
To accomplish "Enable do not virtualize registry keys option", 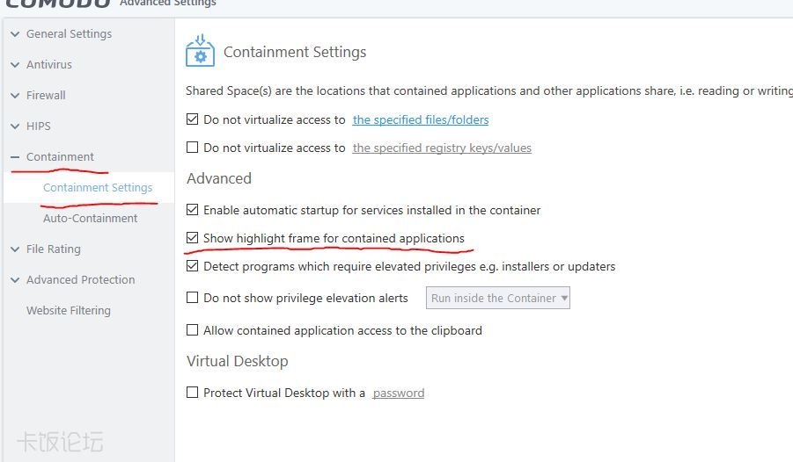I will [x=193, y=148].
